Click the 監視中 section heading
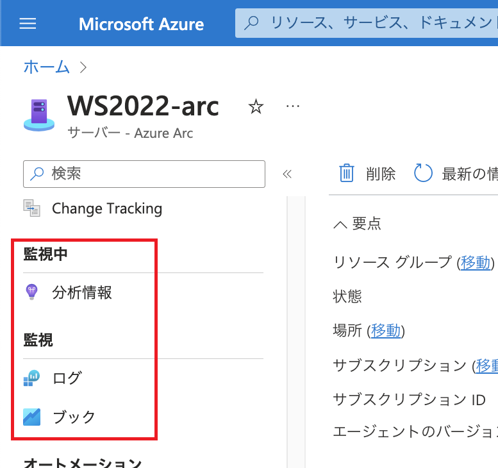 pyautogui.click(x=46, y=254)
